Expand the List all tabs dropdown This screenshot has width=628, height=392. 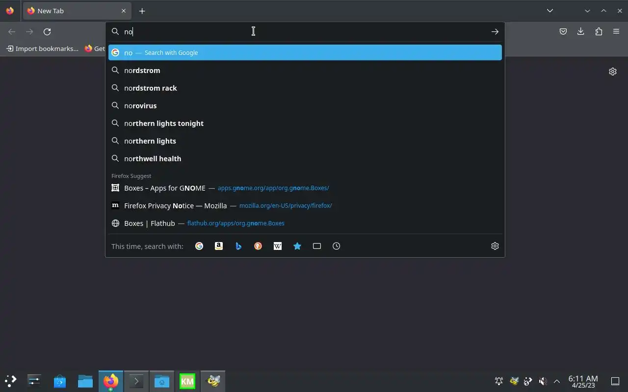click(550, 11)
